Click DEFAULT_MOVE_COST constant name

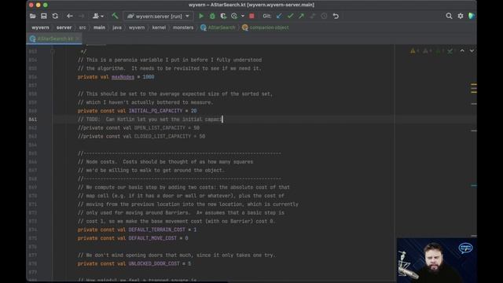point(152,238)
